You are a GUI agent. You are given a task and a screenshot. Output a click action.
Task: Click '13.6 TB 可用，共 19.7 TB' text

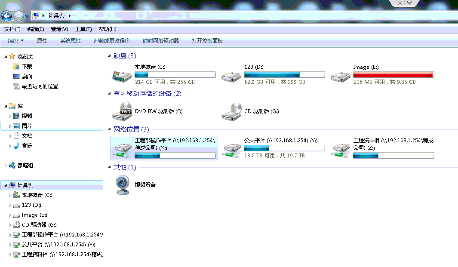[274, 156]
